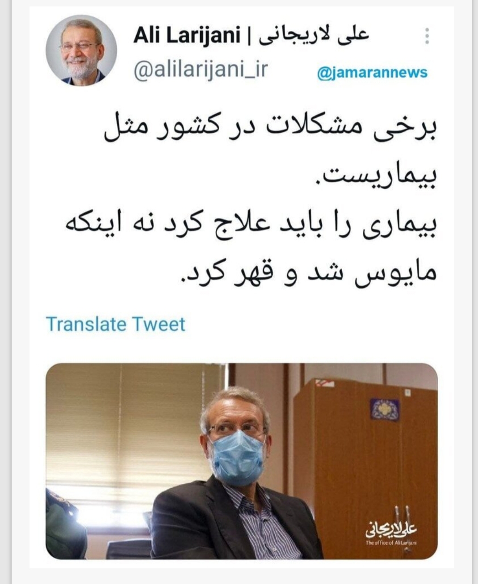This screenshot has height=584, width=478.
Task: Click the ornate emblem on the wooden cabinet
Action: pyautogui.click(x=384, y=409)
